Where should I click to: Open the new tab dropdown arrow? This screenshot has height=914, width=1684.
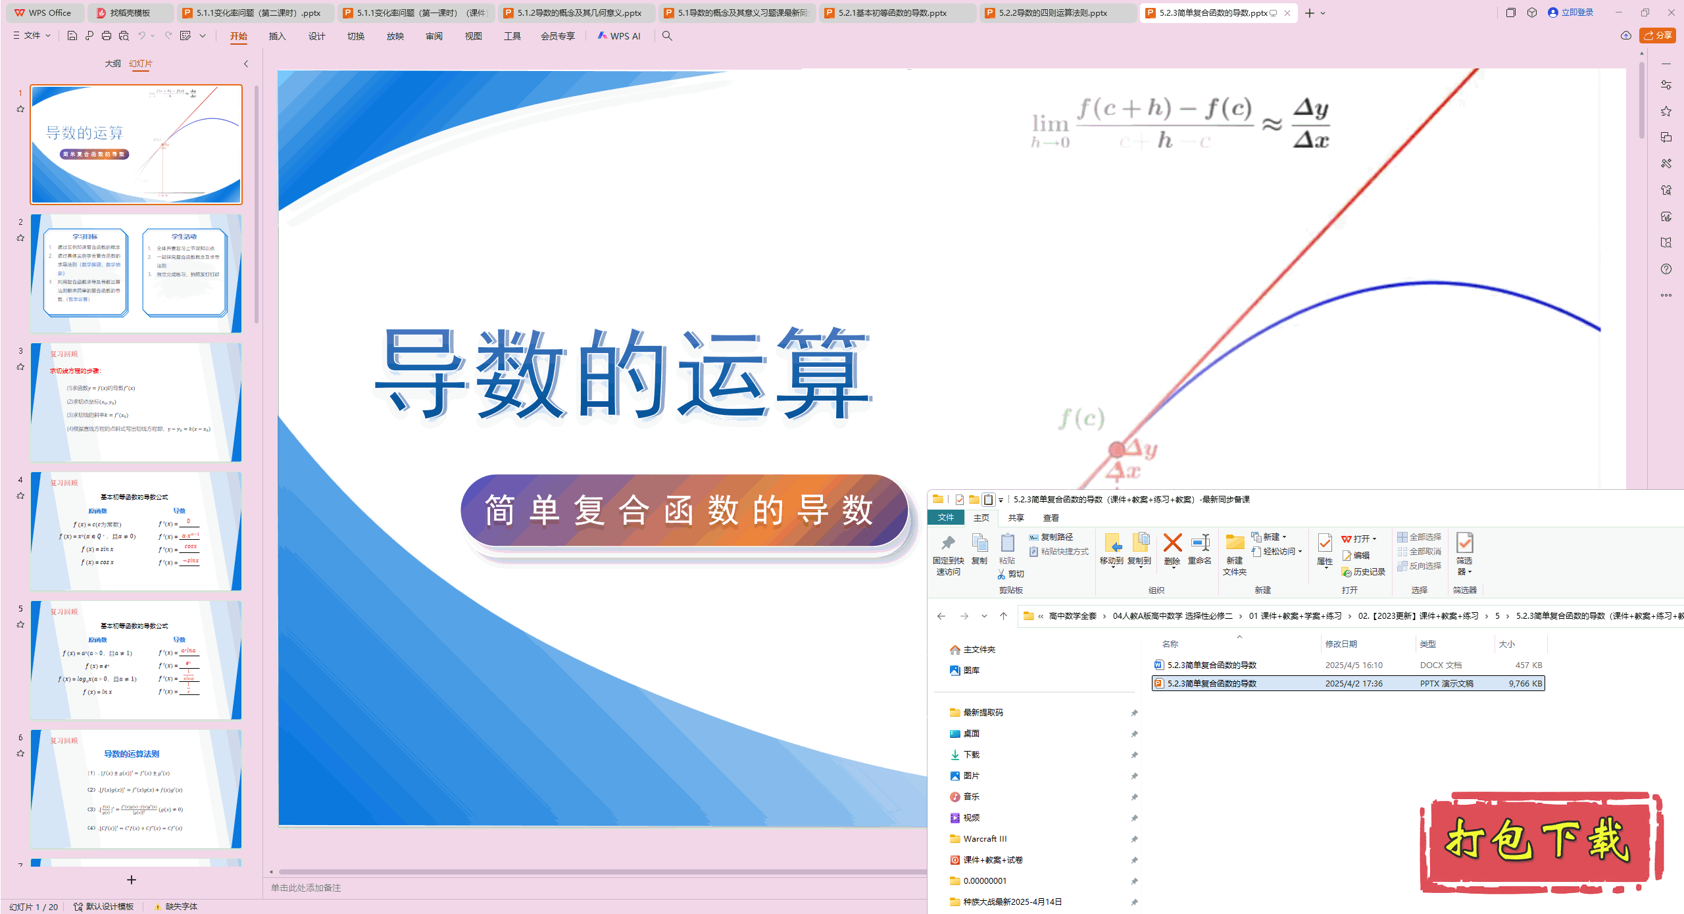[1323, 13]
